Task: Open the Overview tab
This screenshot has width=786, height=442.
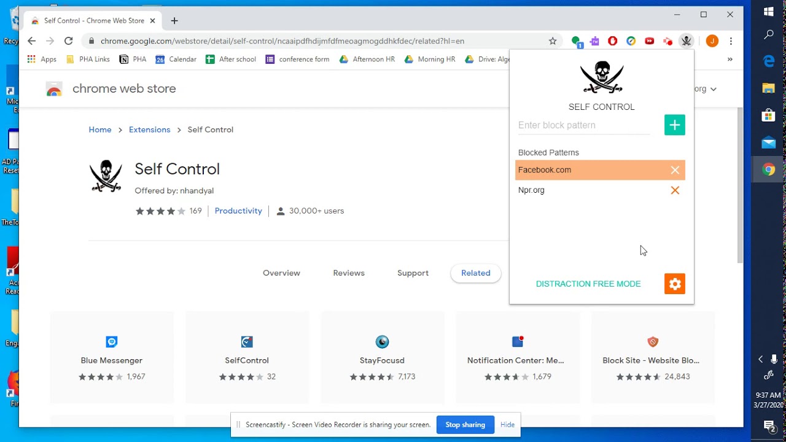Action: 281,273
